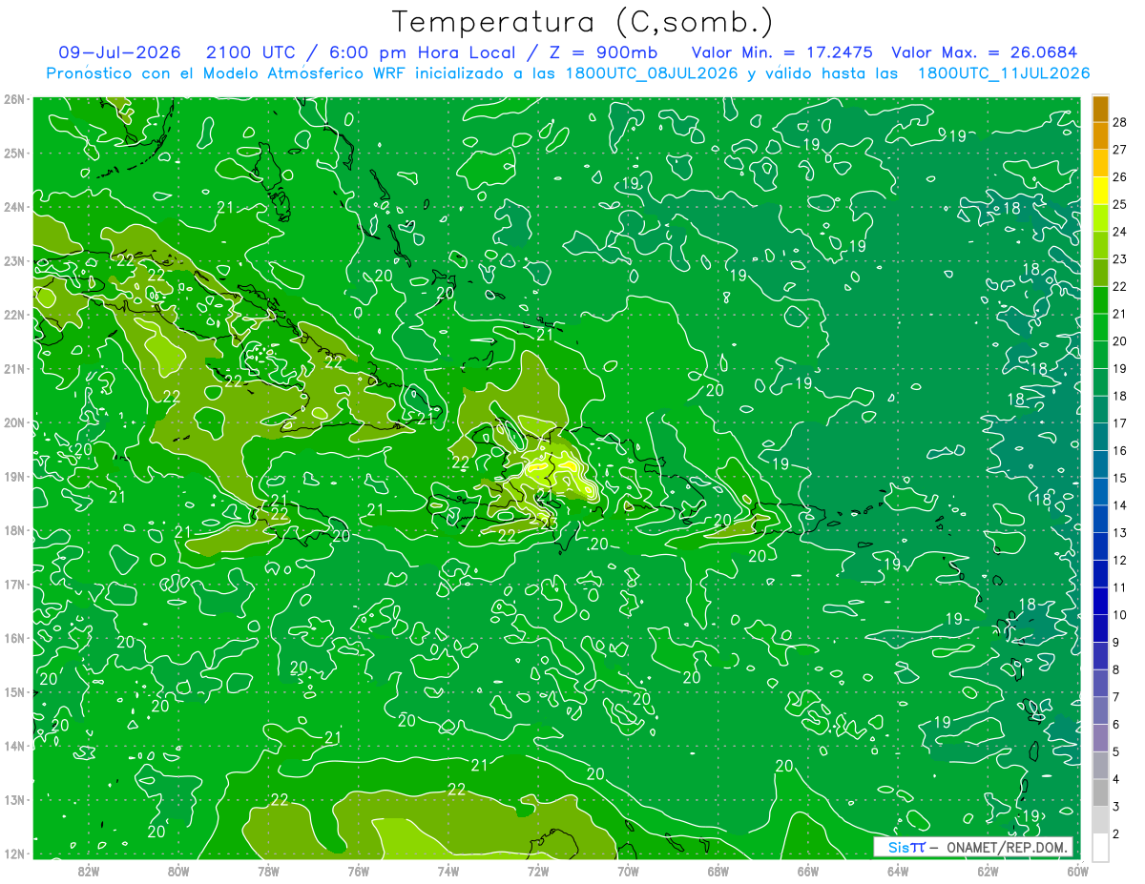Screen dimensions: 1145x884
Task: Click the '14' label on the color scale
Action: (x=1120, y=505)
